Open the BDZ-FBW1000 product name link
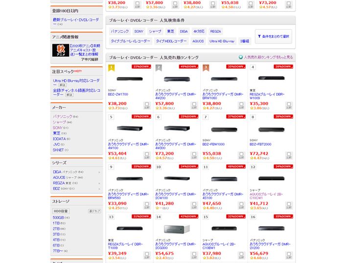The width and height of the screenshot is (350, 263). (x=213, y=144)
